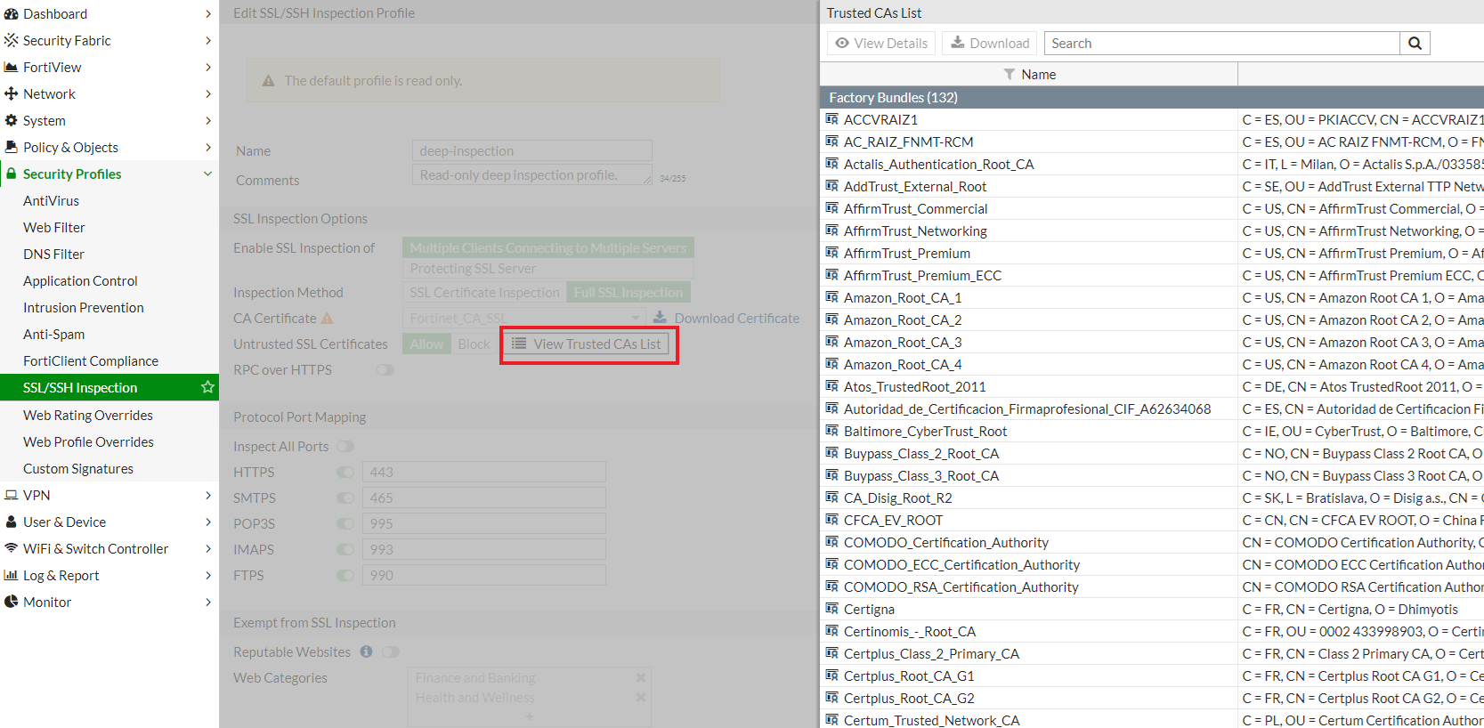Click the Monitor pie chart icon
Image resolution: width=1484 pixels, height=728 pixels.
coord(12,603)
